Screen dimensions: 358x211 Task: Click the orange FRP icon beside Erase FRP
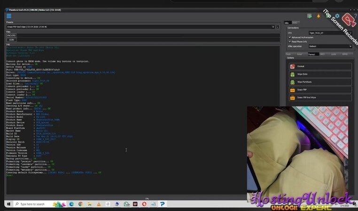tap(292, 90)
